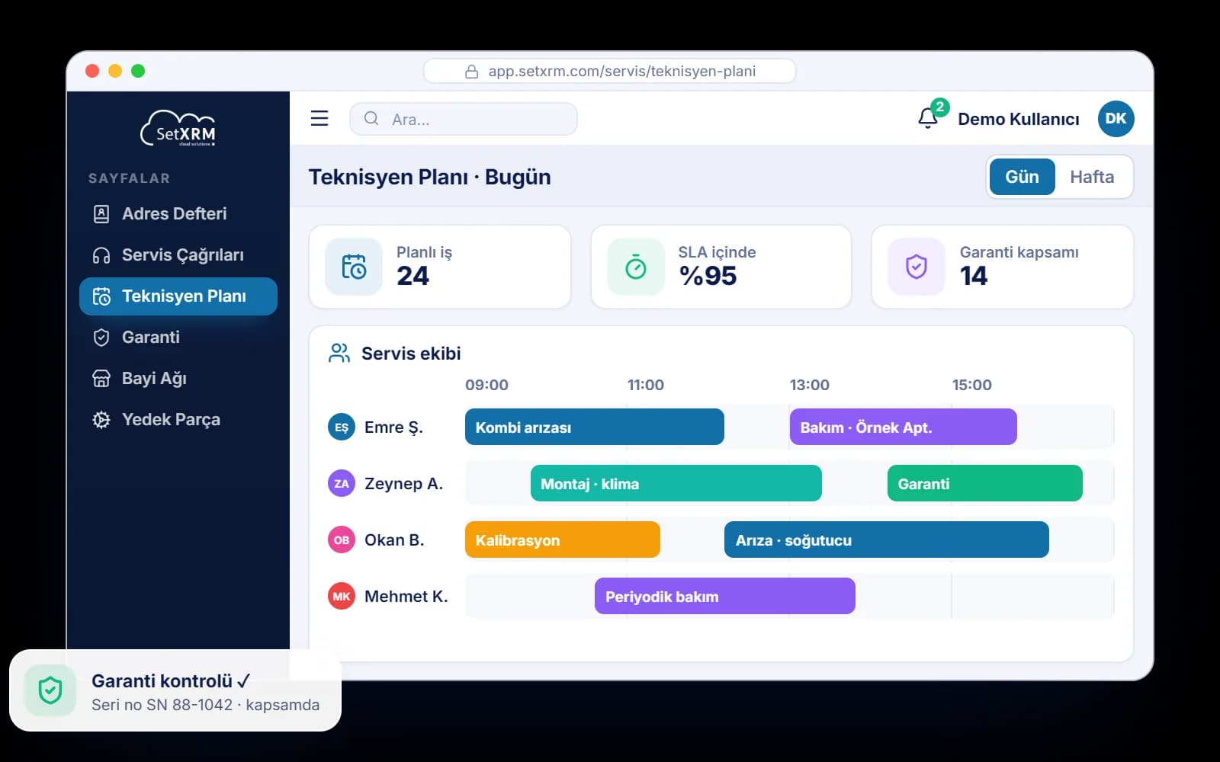Viewport: 1220px width, 762px height.
Task: Click the Servis ekibi people icon
Action: [x=339, y=353]
